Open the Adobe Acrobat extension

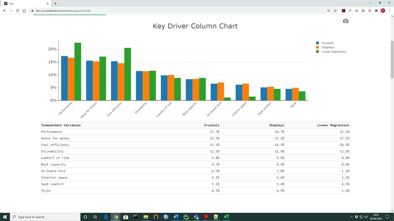pos(344,11)
